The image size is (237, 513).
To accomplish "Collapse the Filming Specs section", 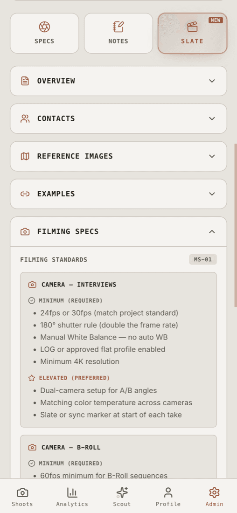I will [x=212, y=232].
